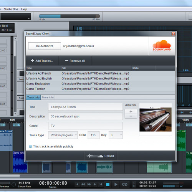Screen dimensions: 192x192
Task: Click the 16:00 timeline ruler mark
Action: (185, 120)
